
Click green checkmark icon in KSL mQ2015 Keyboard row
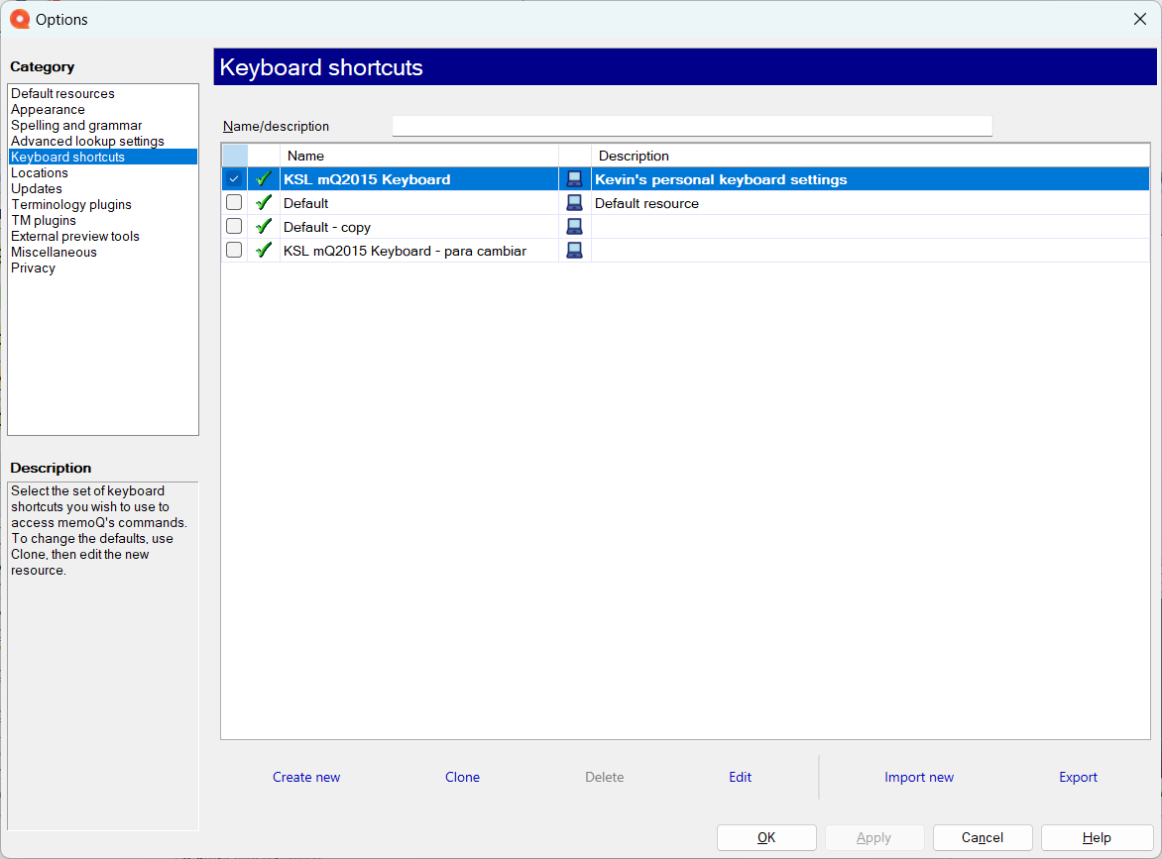[x=263, y=178]
